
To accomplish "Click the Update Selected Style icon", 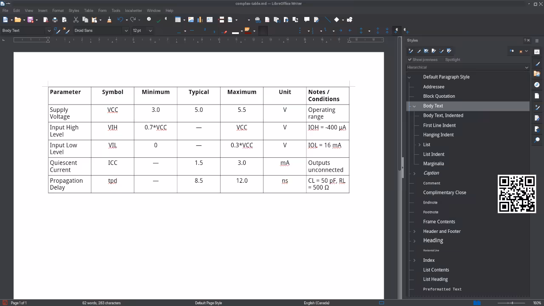I will tap(57, 31).
